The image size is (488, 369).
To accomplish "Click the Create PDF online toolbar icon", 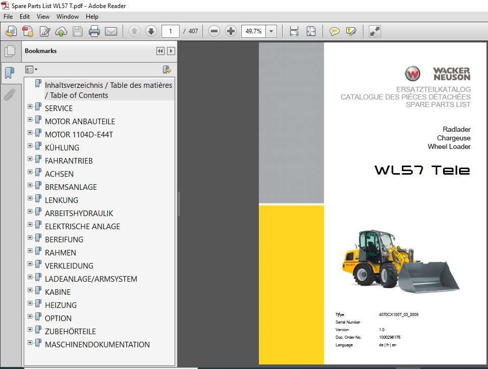I will [x=11, y=31].
